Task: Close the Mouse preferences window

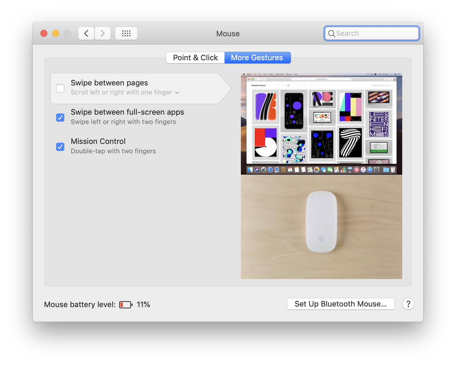Action: 44,33
